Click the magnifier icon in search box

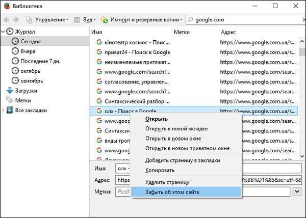point(191,20)
